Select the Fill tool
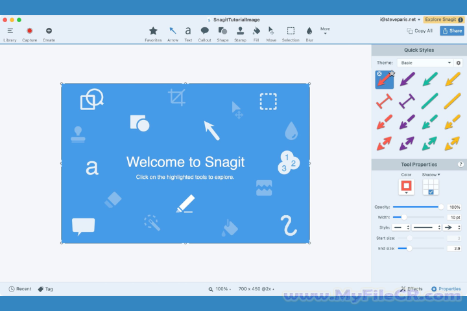This screenshot has height=311, width=467. (x=256, y=34)
